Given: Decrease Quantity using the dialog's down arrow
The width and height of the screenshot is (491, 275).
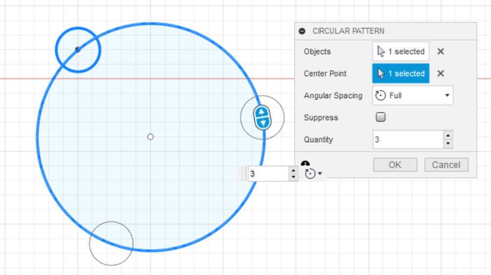Looking at the screenshot, I should (448, 144).
